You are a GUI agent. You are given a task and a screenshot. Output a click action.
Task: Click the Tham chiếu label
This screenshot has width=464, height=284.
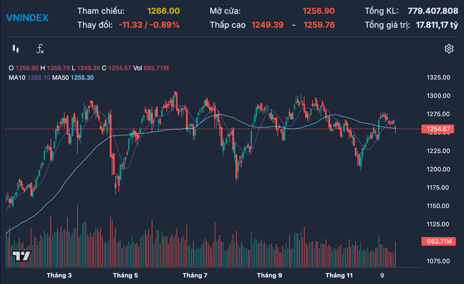point(101,11)
